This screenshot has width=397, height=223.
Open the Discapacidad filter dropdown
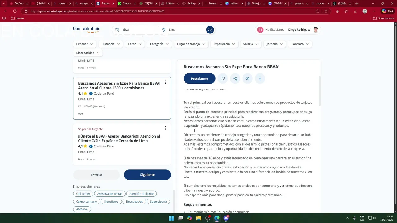(x=88, y=53)
